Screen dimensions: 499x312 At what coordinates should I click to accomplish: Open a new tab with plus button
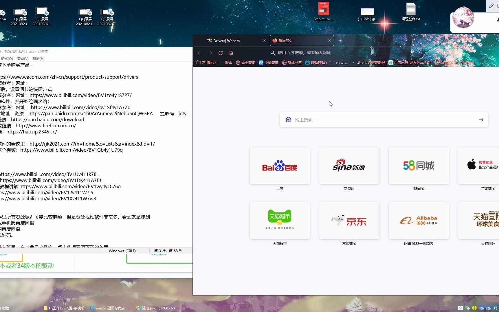(x=340, y=41)
